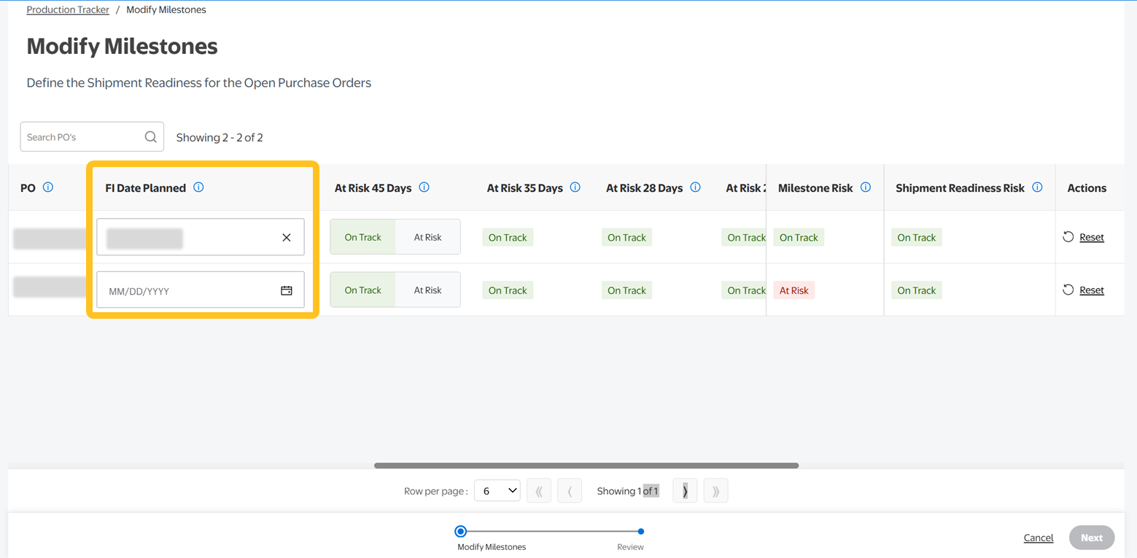Click the Shipment Readiness Risk column header
Viewport: 1137px width, 558px height.
coord(960,187)
